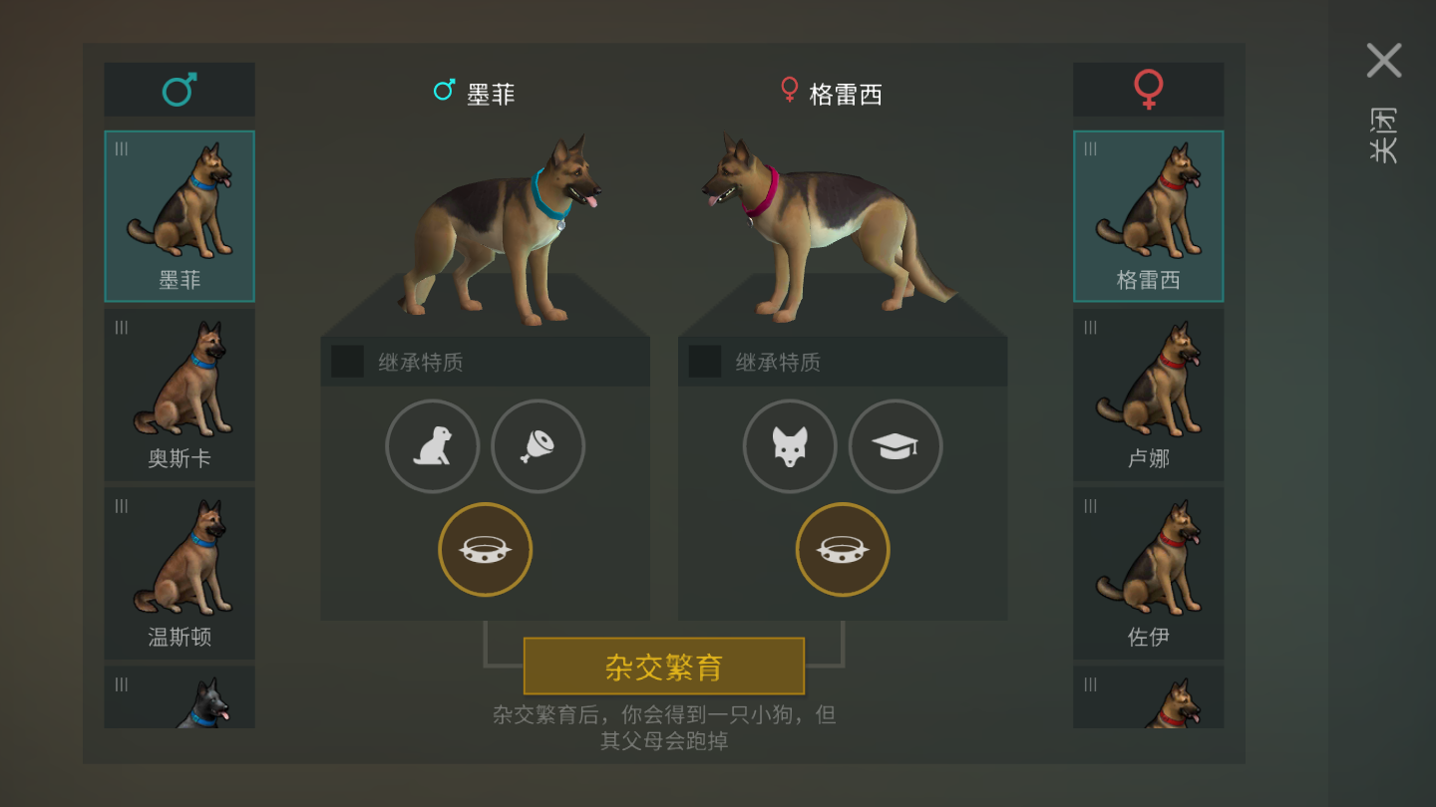Pick the partially visible black male dog
Viewport: 1436px width, 807px height.
[x=179, y=697]
